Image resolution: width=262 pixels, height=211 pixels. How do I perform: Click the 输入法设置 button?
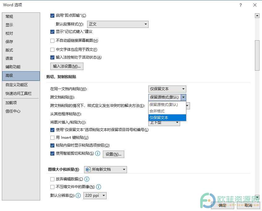[67, 66]
